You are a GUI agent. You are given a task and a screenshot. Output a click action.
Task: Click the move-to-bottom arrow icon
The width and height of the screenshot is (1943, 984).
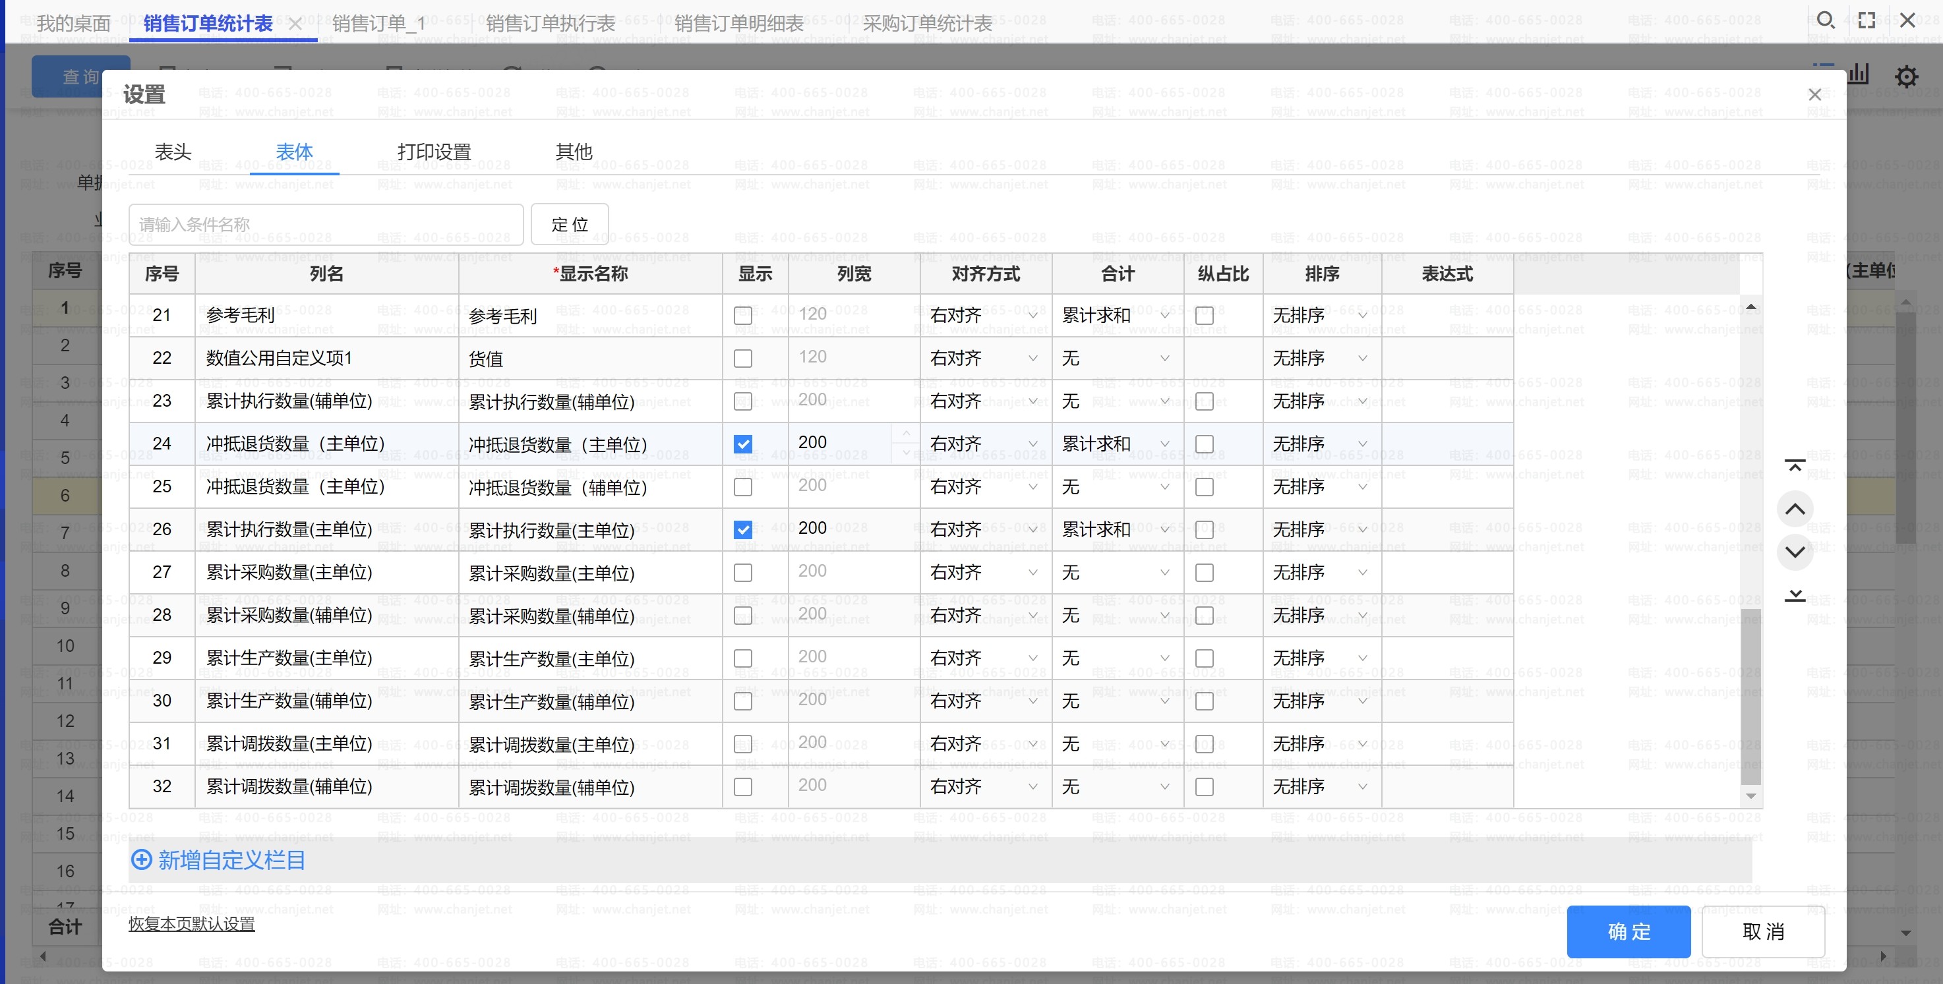point(1795,596)
